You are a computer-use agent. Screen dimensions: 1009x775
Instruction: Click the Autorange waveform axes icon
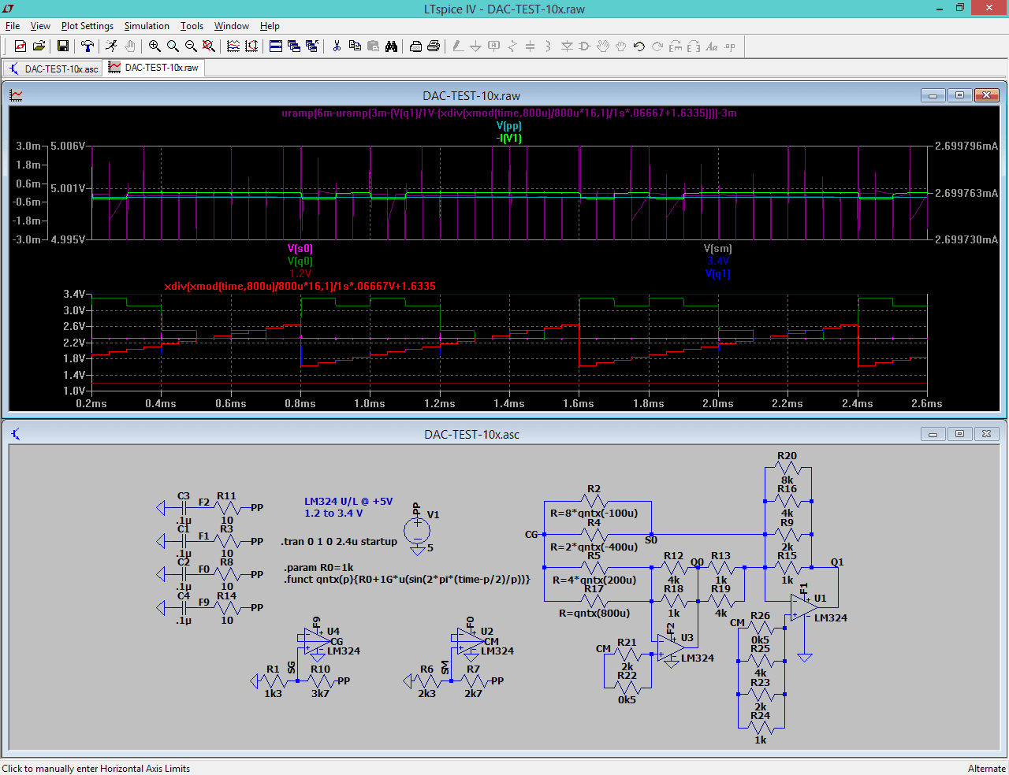click(x=251, y=46)
